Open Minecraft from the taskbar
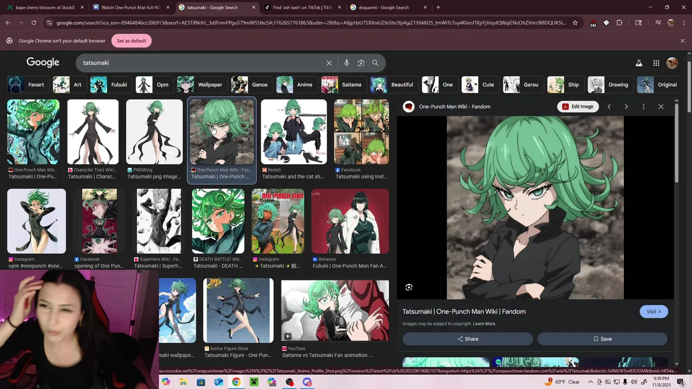The height and width of the screenshot is (389, 692). coord(254,382)
